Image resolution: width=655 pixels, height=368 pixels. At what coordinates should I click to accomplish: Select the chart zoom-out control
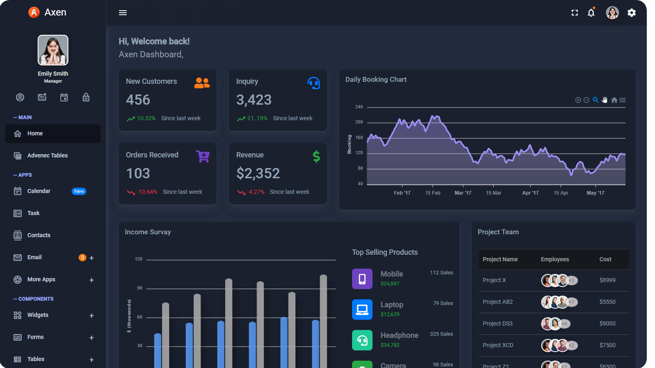click(x=586, y=100)
